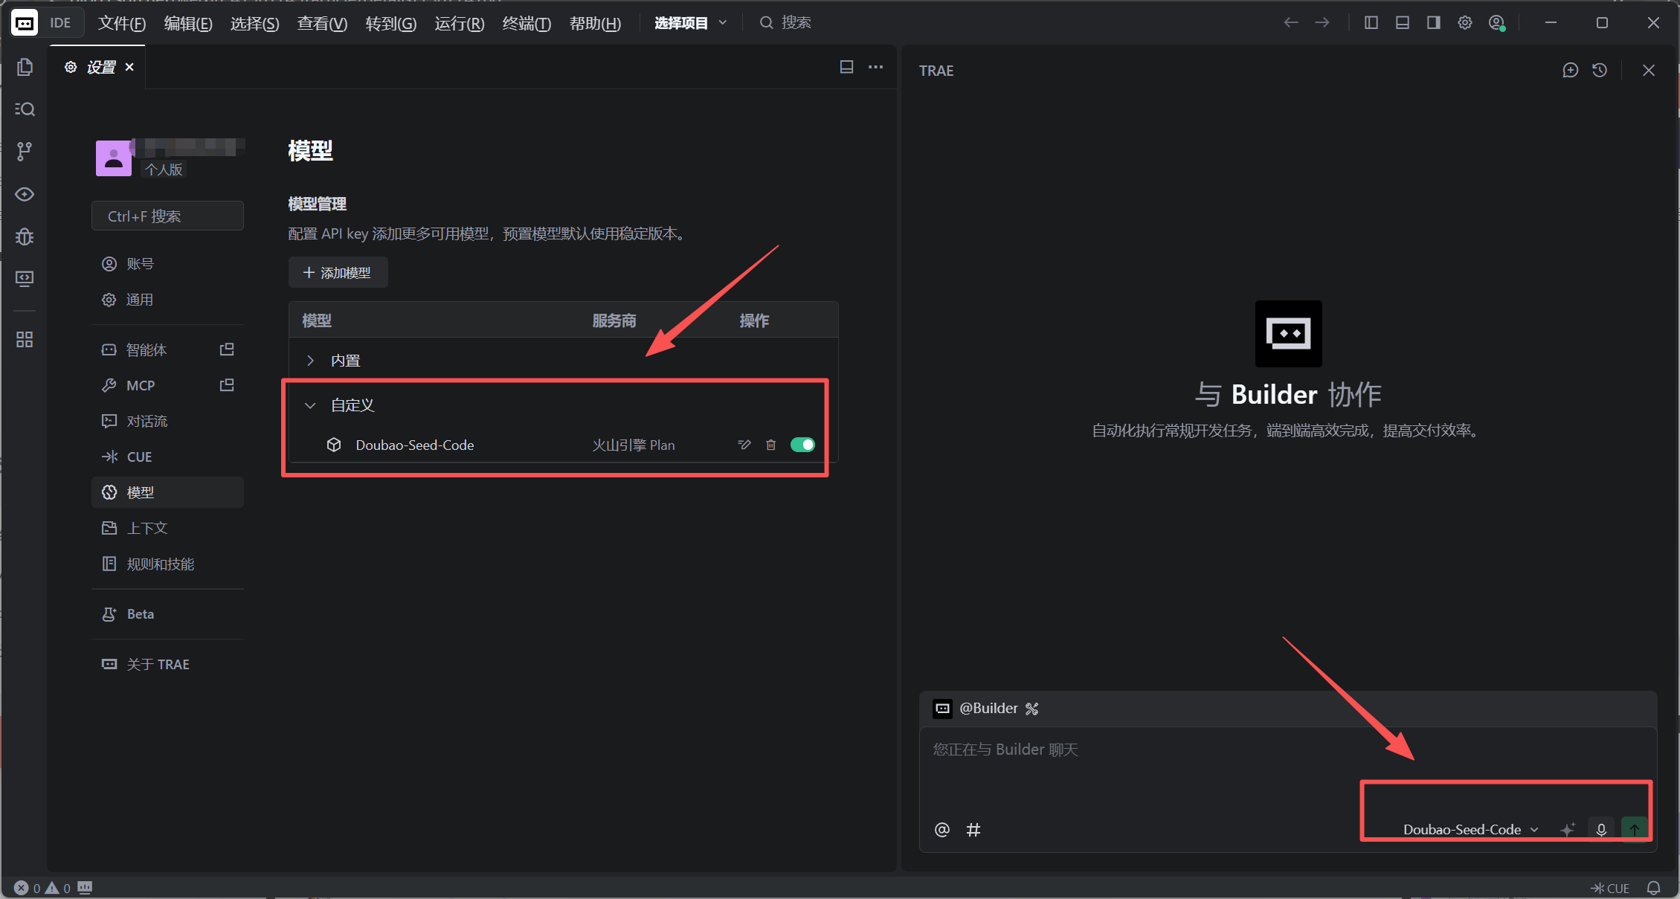
Task: Click the search sidebar icon
Action: (25, 109)
